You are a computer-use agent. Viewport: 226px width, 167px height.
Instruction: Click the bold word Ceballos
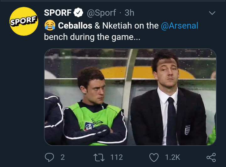point(75,25)
